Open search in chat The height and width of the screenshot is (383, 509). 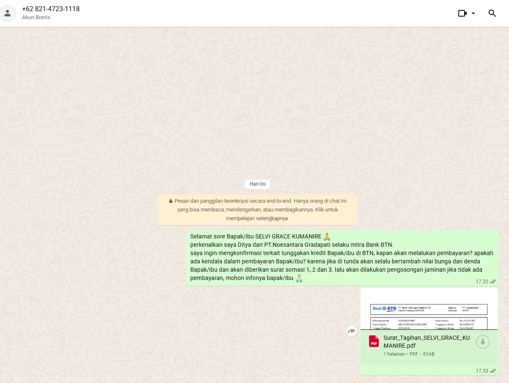[x=492, y=13]
